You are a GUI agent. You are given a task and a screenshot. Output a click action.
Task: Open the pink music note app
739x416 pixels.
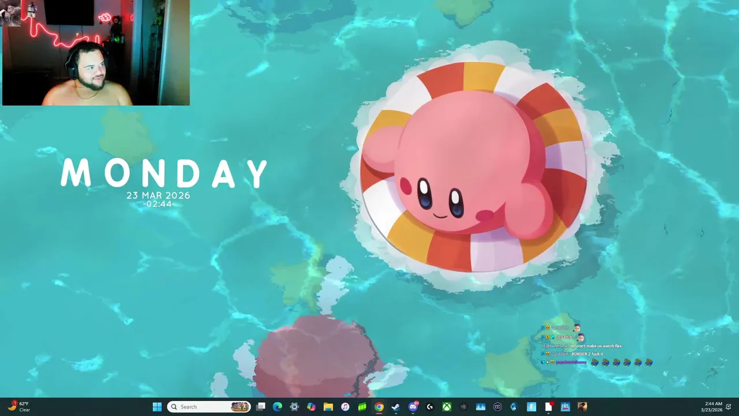tap(345, 407)
